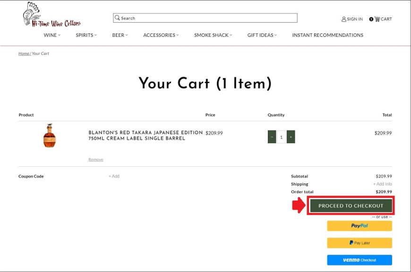This screenshot has height=272, width=411.
Task: Click the Subtotal label
Action: click(x=300, y=176)
